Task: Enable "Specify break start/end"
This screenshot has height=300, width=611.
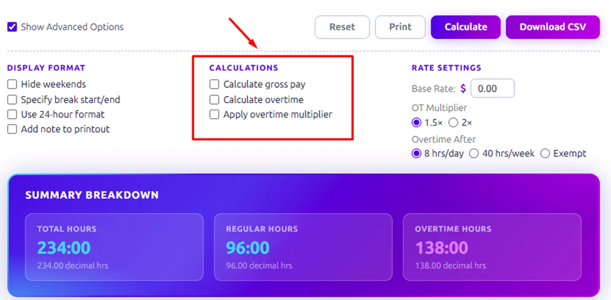Action: pos(12,99)
